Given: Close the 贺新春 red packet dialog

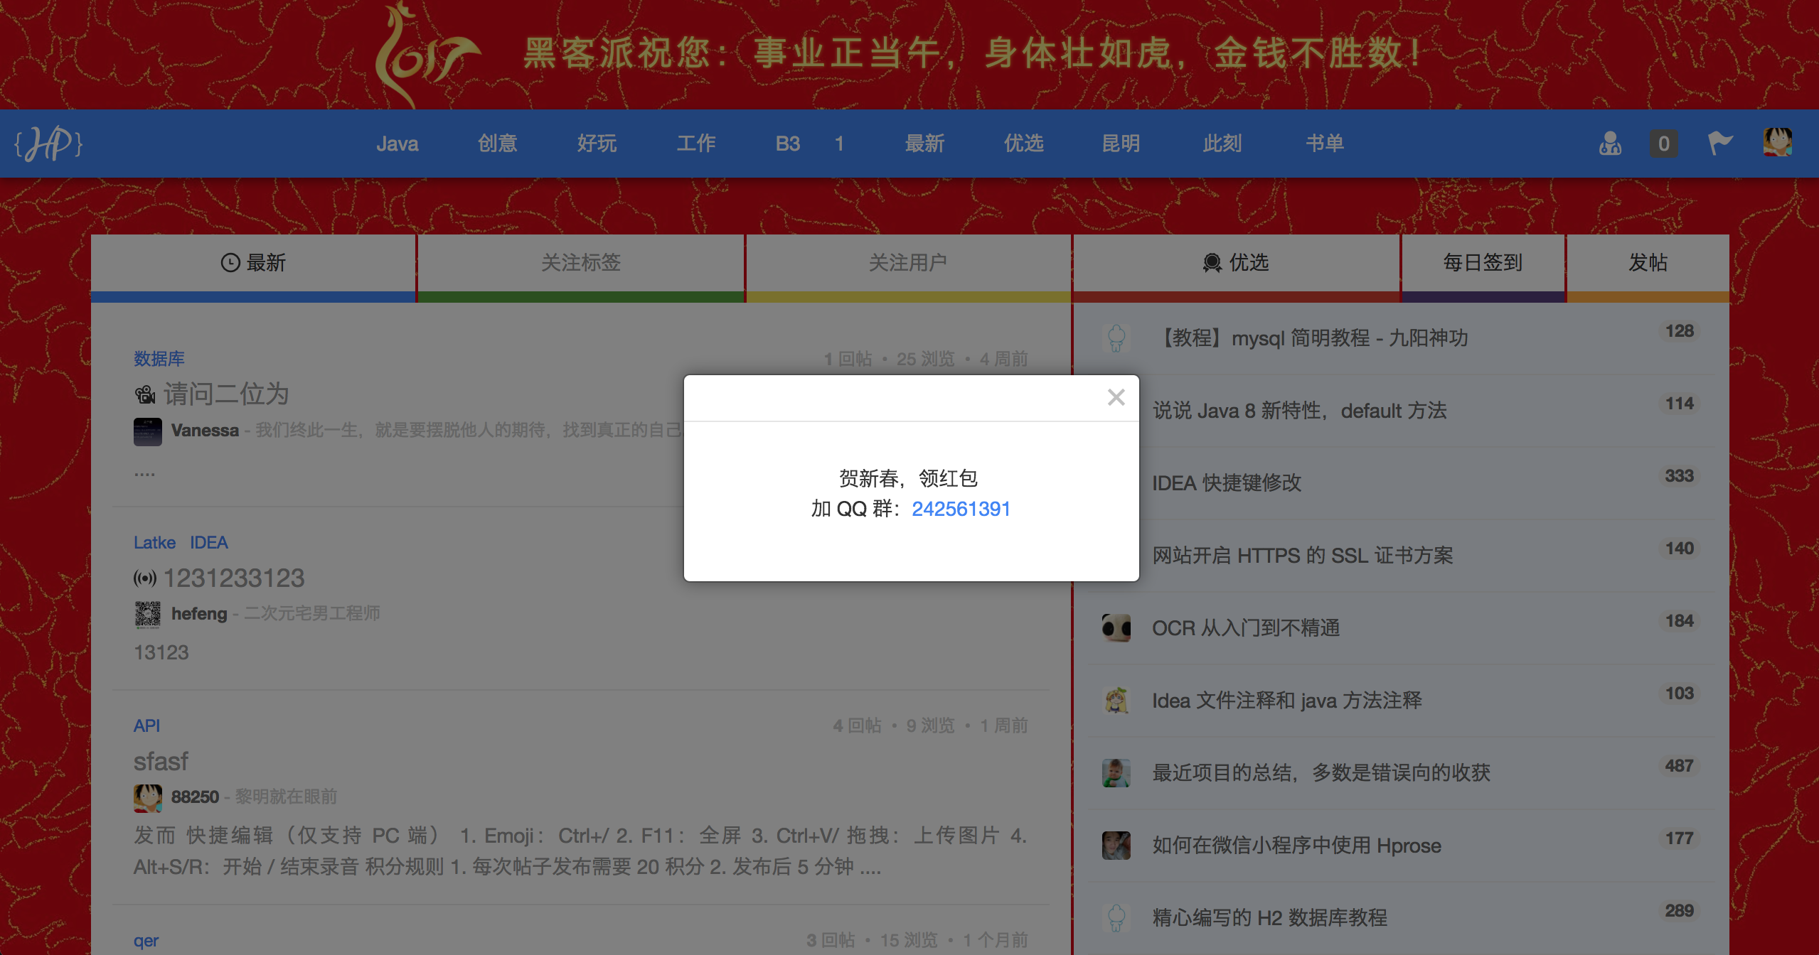Looking at the screenshot, I should coord(1116,396).
